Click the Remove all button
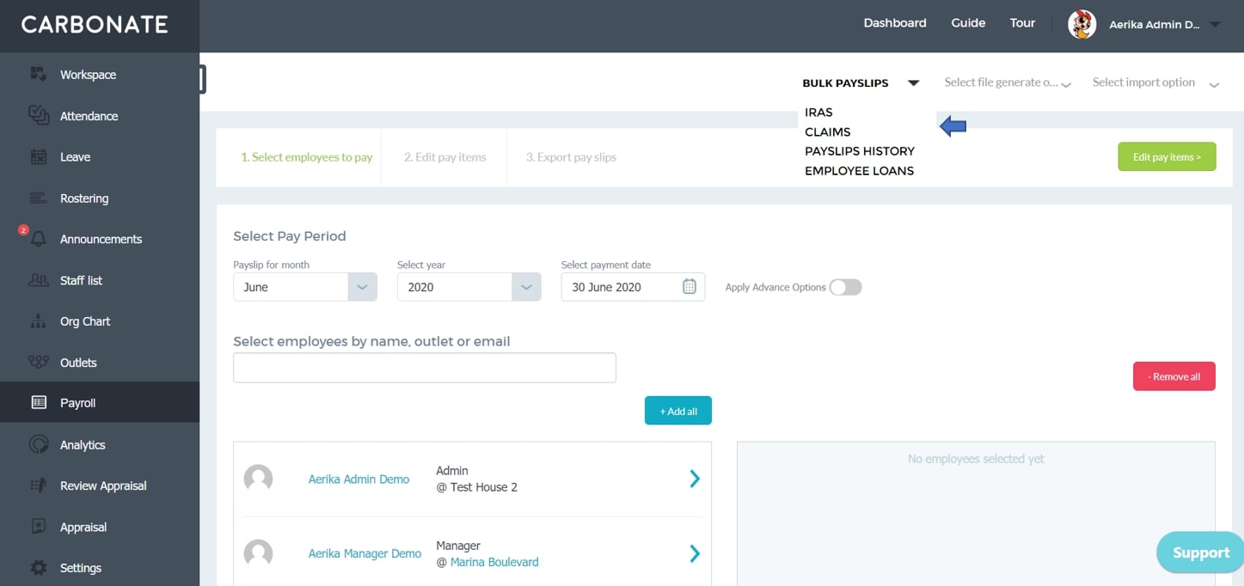 [1174, 376]
